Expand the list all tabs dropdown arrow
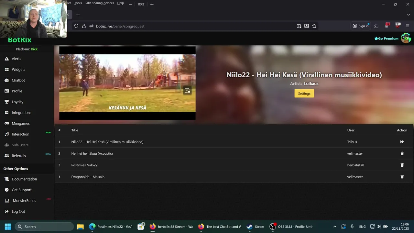The image size is (414, 233). click(408, 15)
